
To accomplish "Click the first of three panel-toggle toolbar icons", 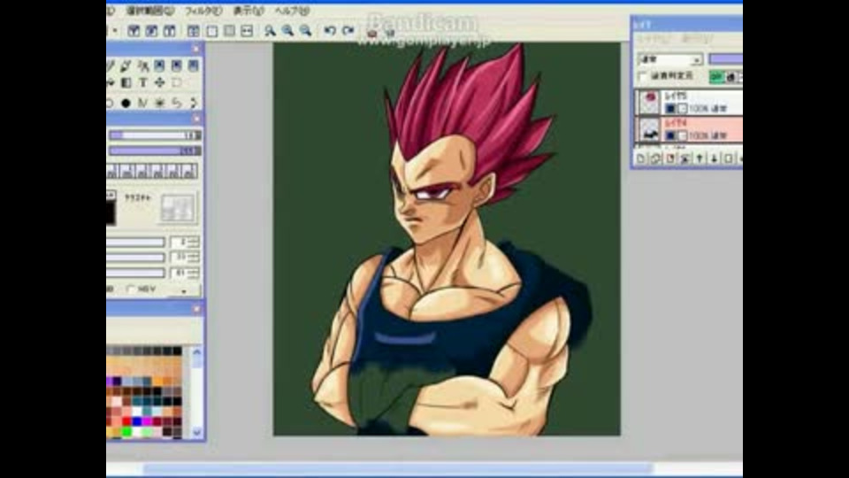I will pos(134,31).
